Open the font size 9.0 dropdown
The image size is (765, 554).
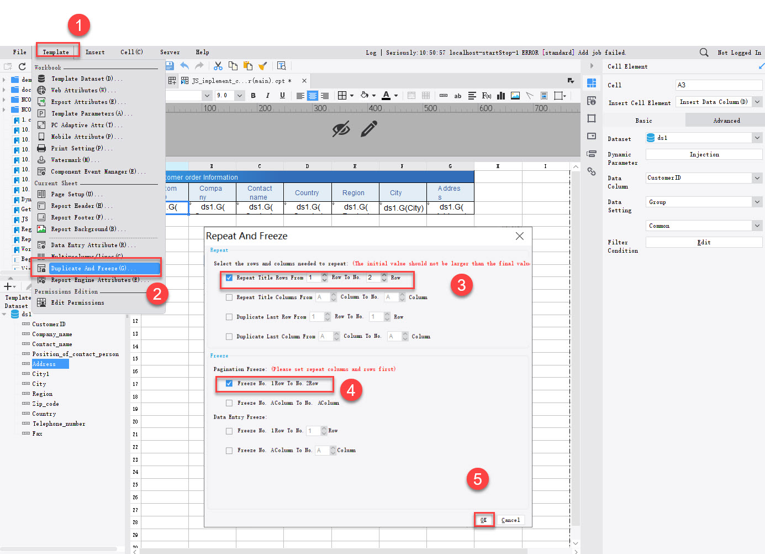pos(239,95)
